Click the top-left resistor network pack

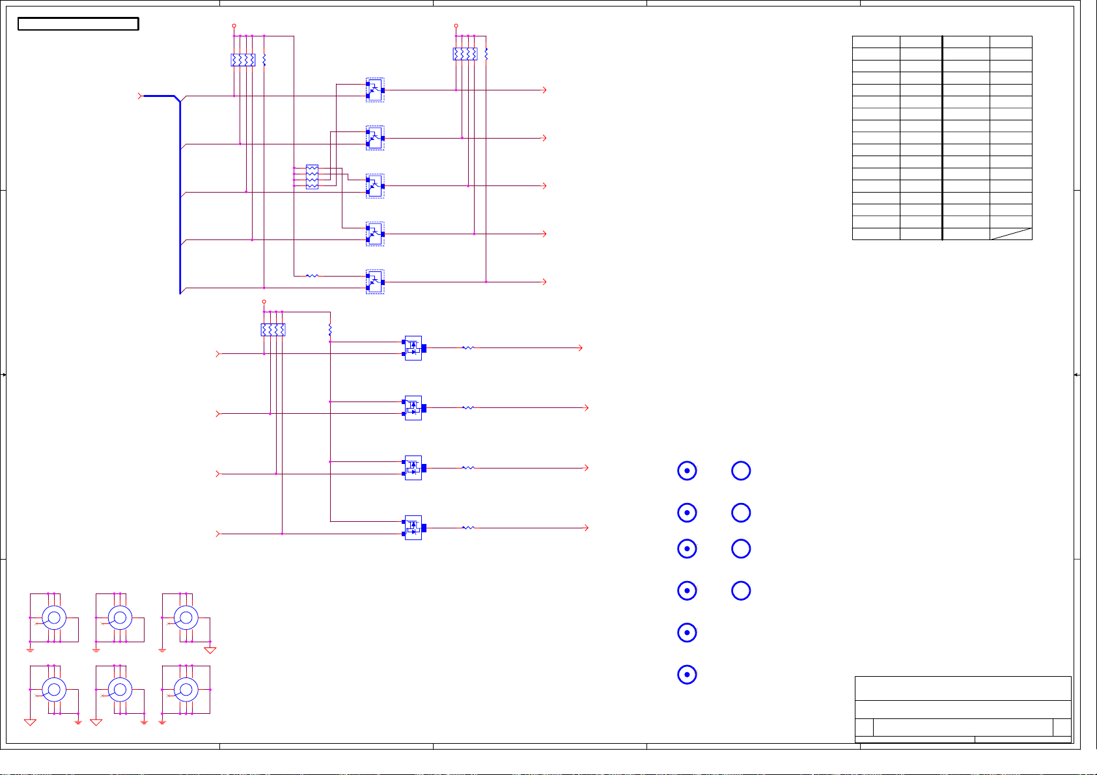pyautogui.click(x=243, y=60)
